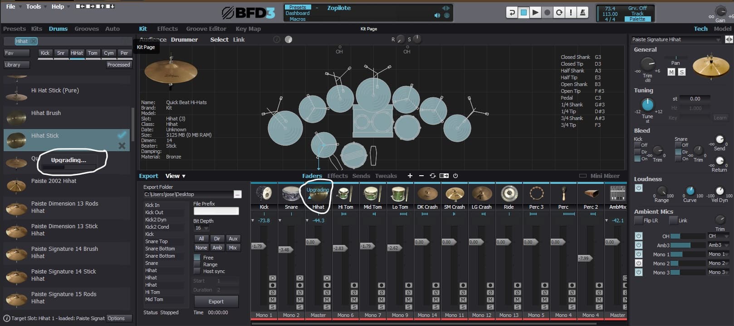Click the Options button

[x=119, y=318]
